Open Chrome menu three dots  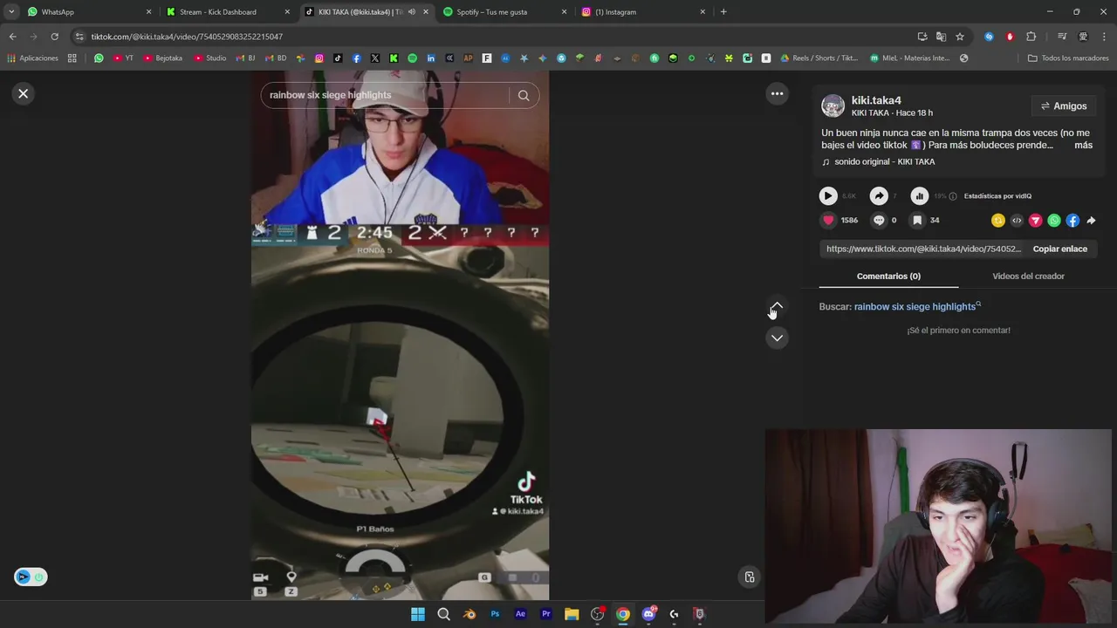pyautogui.click(x=1105, y=37)
